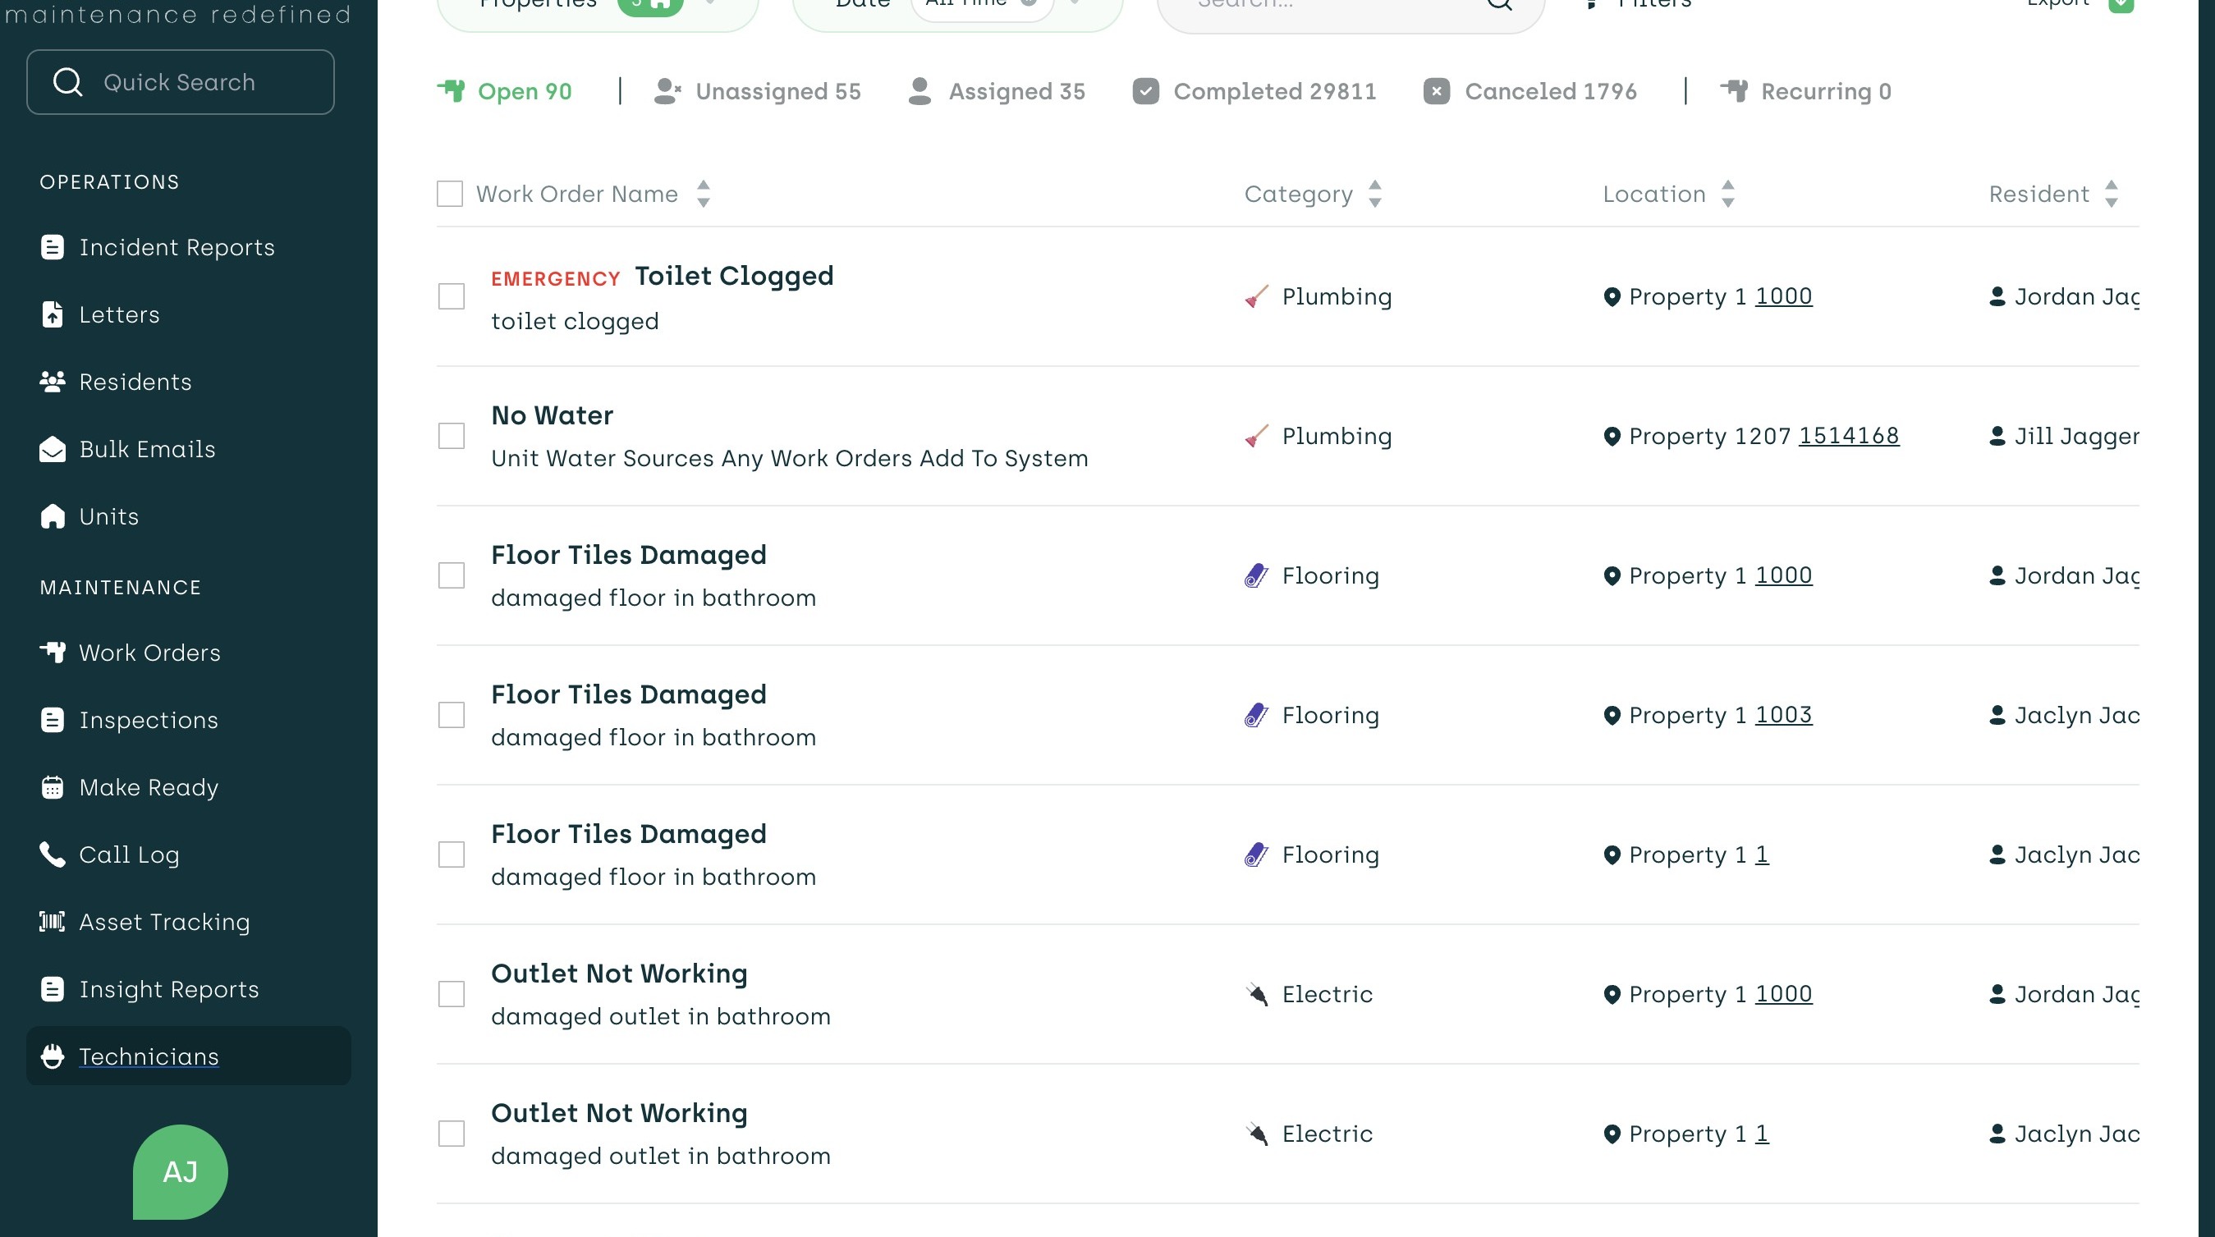Click the Residents group icon in sidebar
Viewport: 2215px width, 1237px height.
click(53, 382)
